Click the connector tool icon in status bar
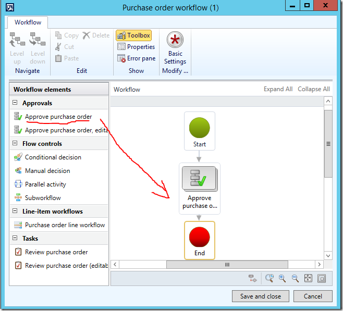 tap(253, 278)
